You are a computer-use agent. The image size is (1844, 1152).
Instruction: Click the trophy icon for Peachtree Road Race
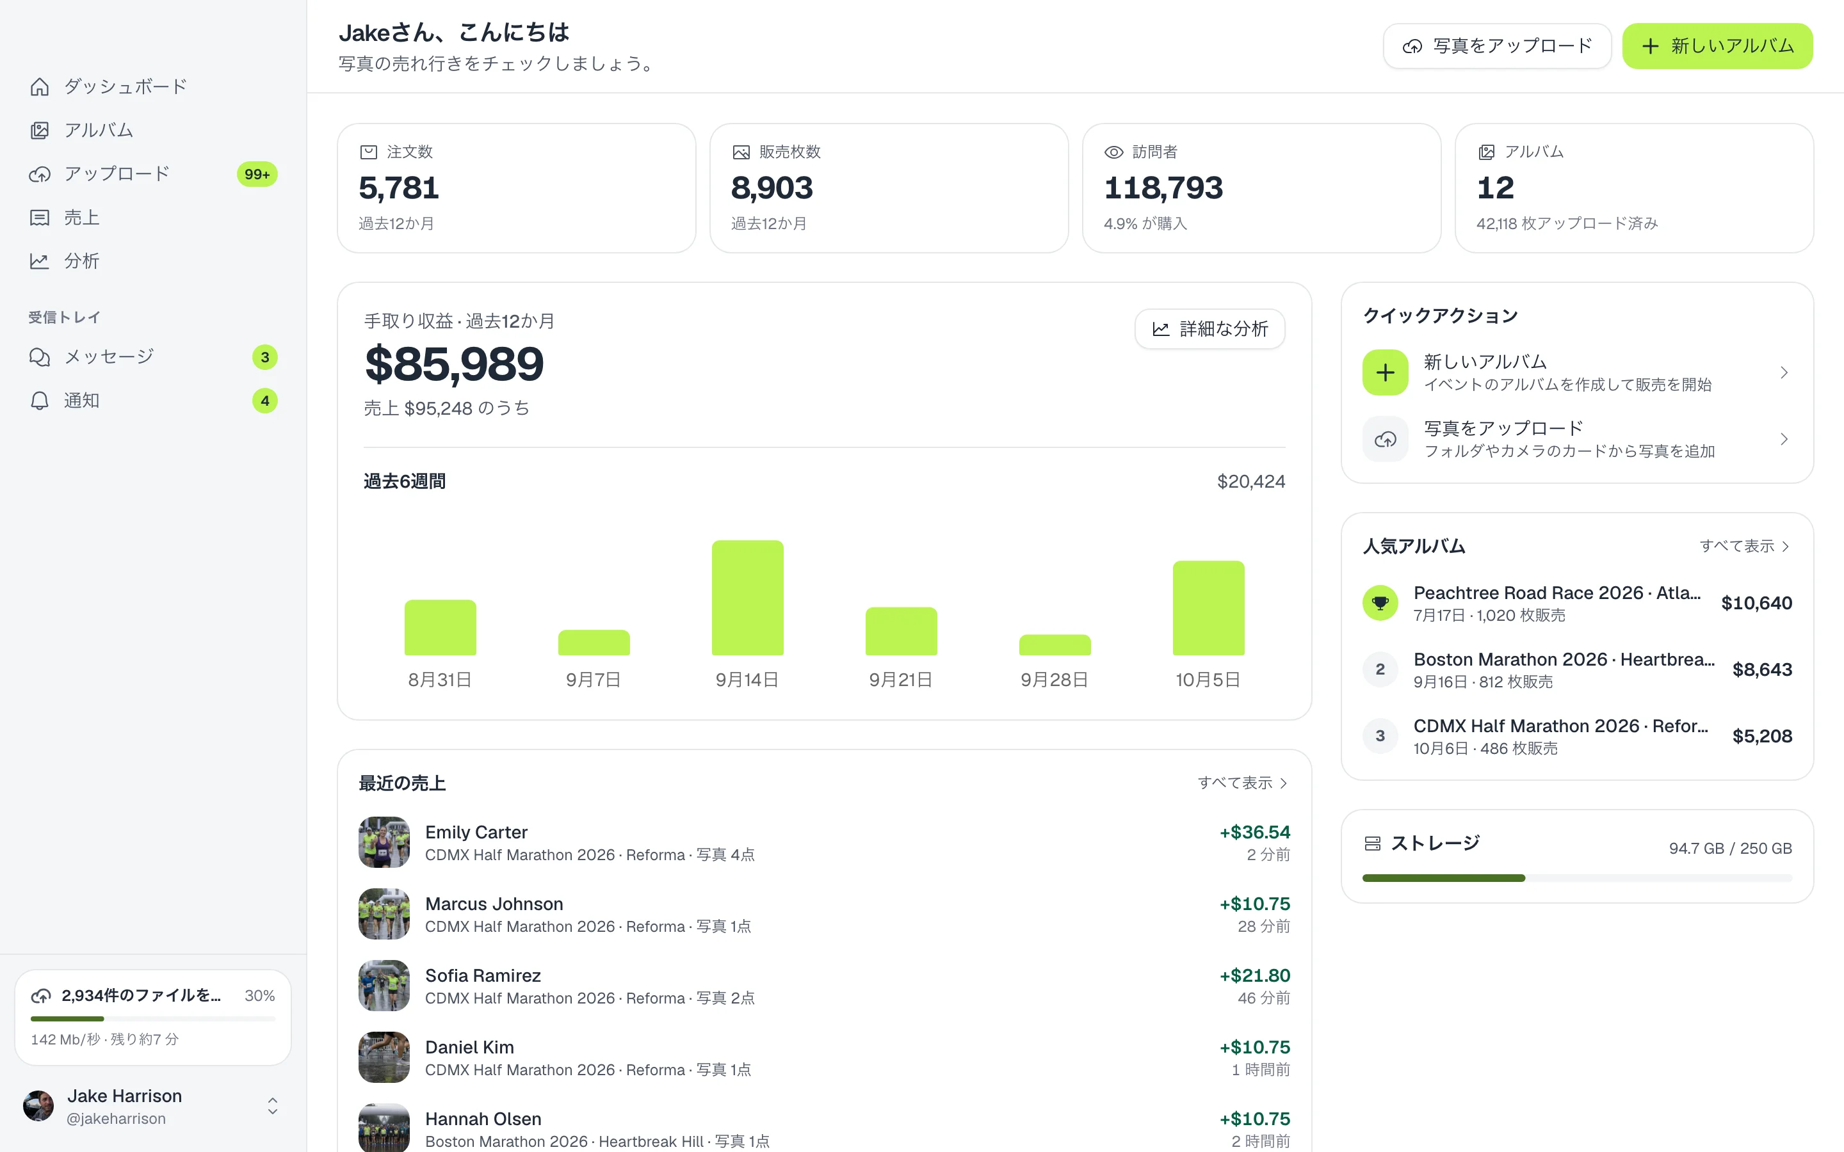point(1380,603)
